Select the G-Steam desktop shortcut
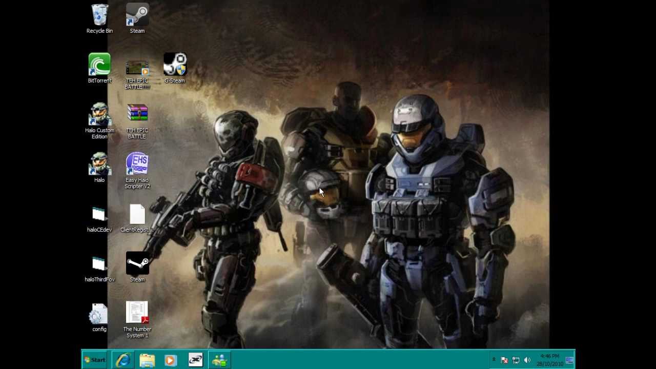The image size is (656, 369). 175,68
